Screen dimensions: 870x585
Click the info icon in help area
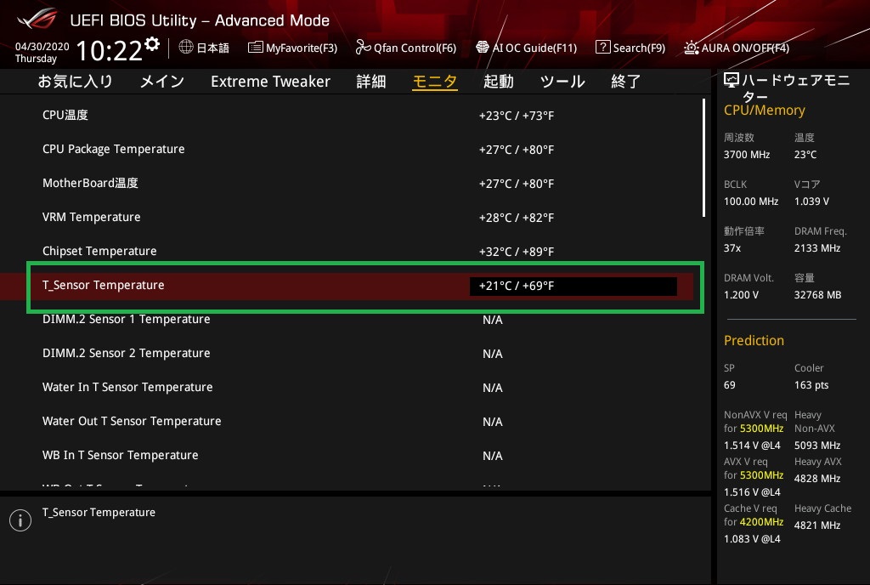(x=20, y=520)
